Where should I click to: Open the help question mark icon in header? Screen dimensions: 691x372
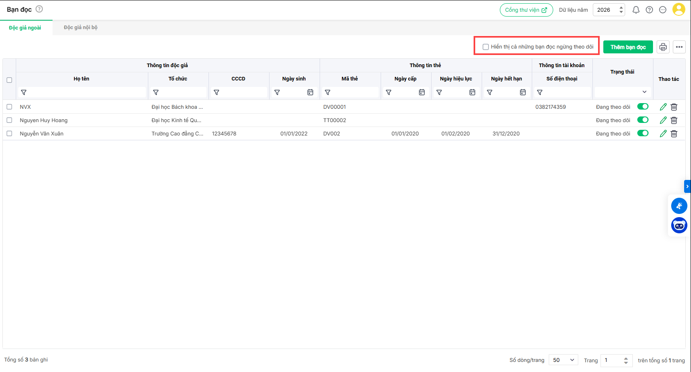point(649,10)
